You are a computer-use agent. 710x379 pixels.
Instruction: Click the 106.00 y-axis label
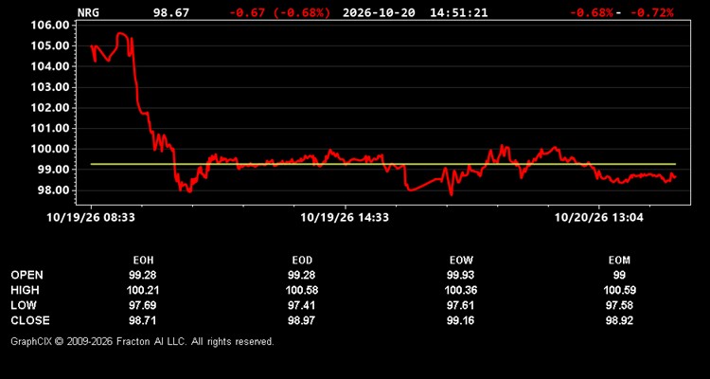click(50, 25)
